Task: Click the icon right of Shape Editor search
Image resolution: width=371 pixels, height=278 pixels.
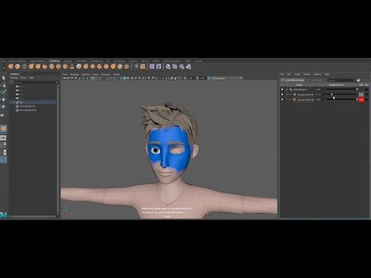Action: coord(359,80)
